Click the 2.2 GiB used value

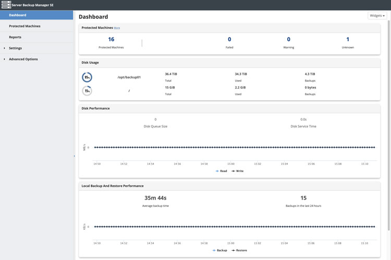tap(240, 87)
